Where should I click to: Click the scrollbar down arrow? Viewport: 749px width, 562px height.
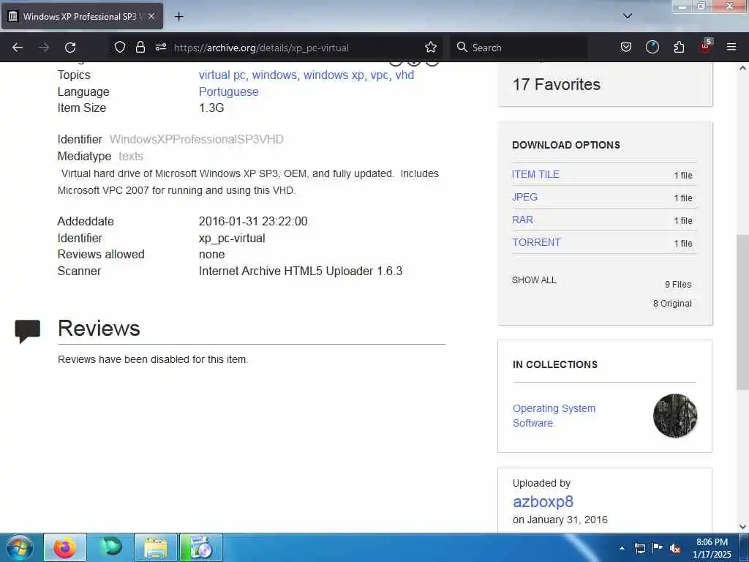click(742, 527)
